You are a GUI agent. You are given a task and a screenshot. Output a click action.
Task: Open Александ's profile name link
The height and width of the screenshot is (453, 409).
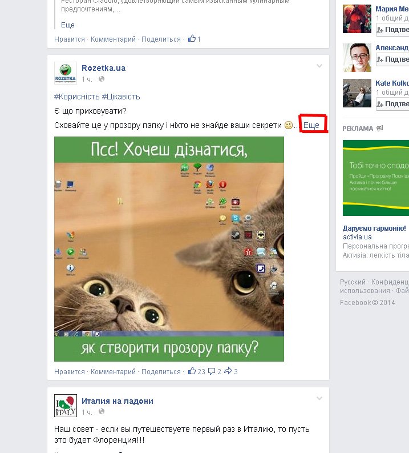point(392,47)
